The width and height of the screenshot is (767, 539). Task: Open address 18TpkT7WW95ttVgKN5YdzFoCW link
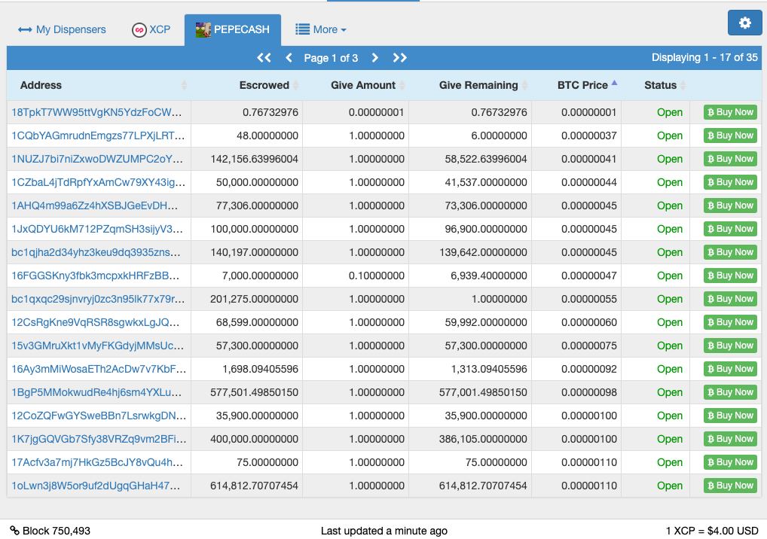pyautogui.click(x=97, y=112)
